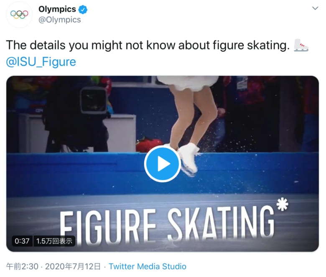
Task: Follow the @ISU_Figure mention link
Action: (41, 62)
